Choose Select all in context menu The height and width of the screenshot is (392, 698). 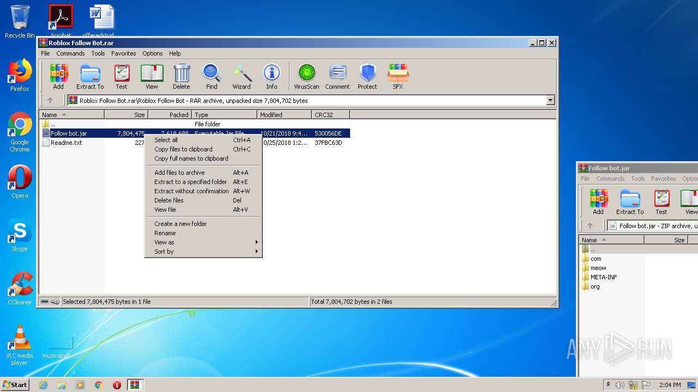[x=203, y=140]
